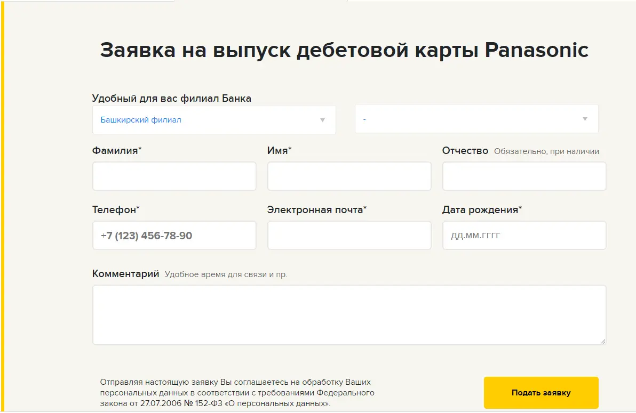Click the hint 'Удобное время для связи и пр.'
Viewport: 636px width, 413px height.
point(226,275)
